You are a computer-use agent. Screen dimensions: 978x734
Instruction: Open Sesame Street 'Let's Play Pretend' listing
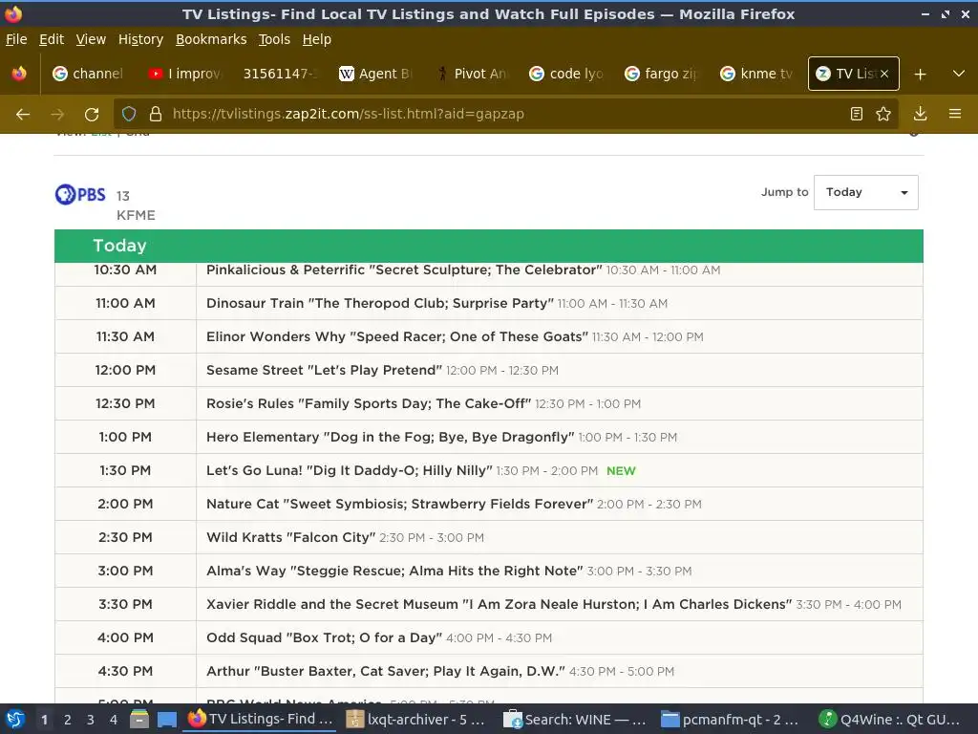click(x=324, y=370)
